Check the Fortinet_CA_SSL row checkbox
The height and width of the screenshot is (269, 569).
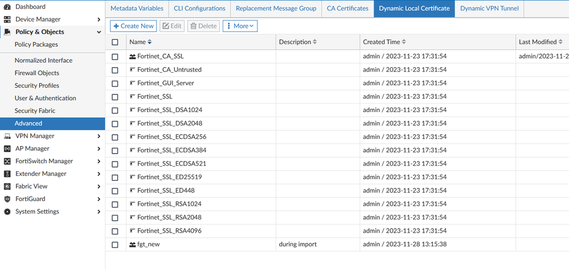click(x=115, y=57)
